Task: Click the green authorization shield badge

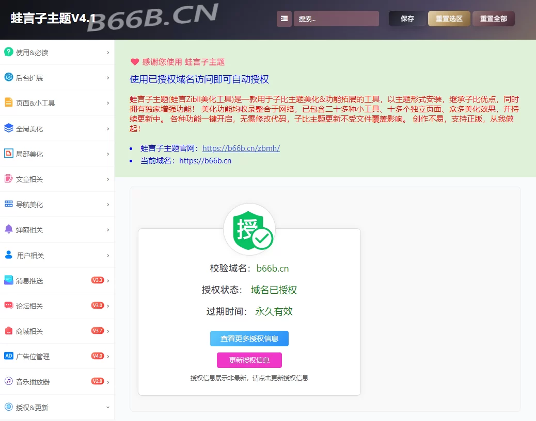Action: [x=253, y=230]
